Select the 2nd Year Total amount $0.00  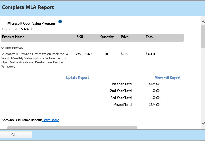(x=156, y=91)
